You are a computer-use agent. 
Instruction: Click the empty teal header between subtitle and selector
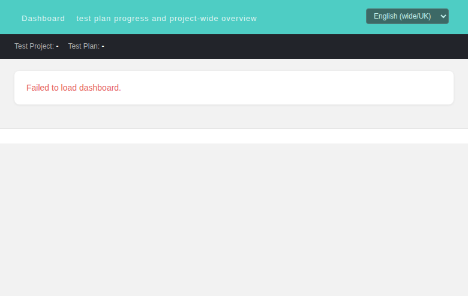(x=310, y=18)
